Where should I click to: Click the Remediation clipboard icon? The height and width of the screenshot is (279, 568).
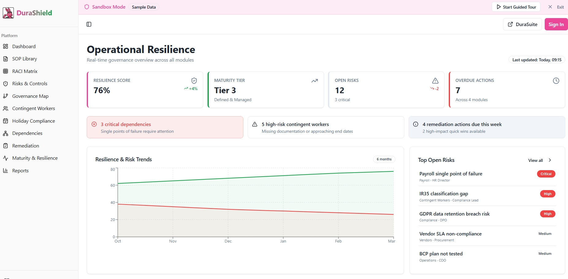[6, 146]
